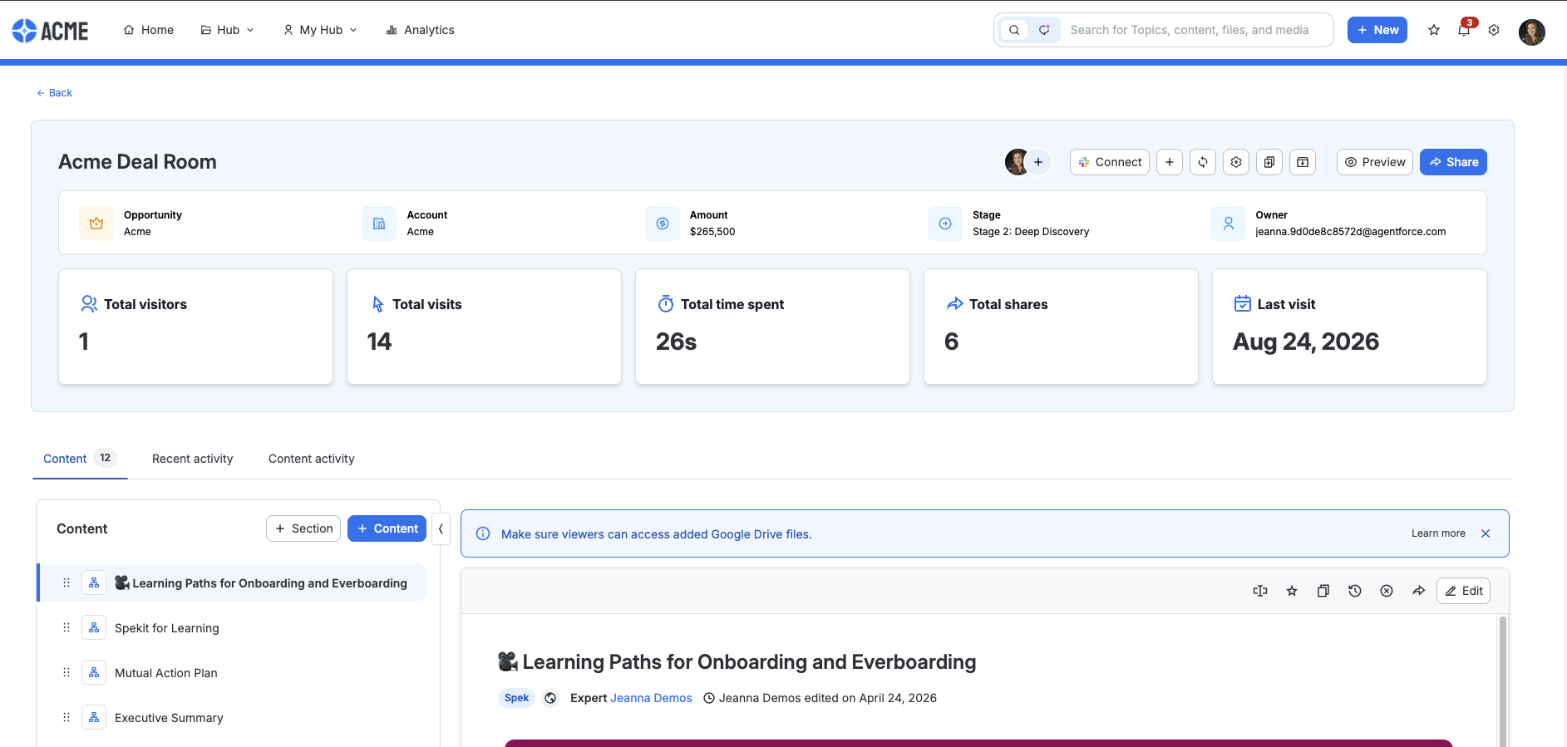Image resolution: width=1567 pixels, height=747 pixels.
Task: Collapse the Content sidebar panel
Action: click(441, 528)
